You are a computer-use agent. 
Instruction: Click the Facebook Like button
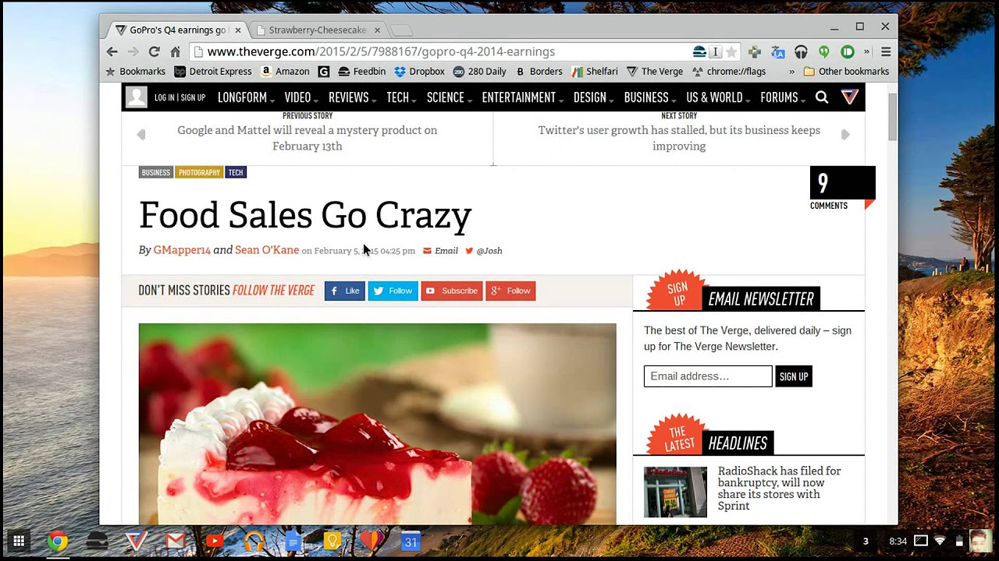[345, 291]
